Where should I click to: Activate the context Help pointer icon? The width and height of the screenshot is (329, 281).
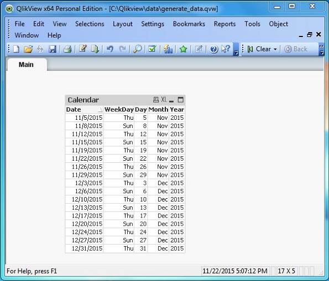coord(226,49)
